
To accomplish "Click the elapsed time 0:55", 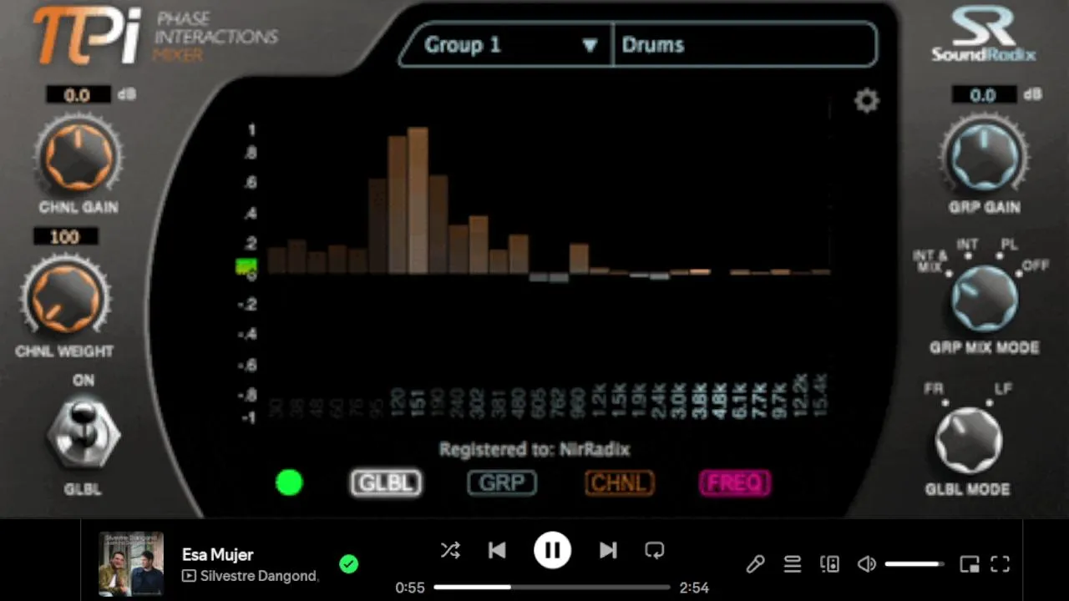I will [x=410, y=588].
